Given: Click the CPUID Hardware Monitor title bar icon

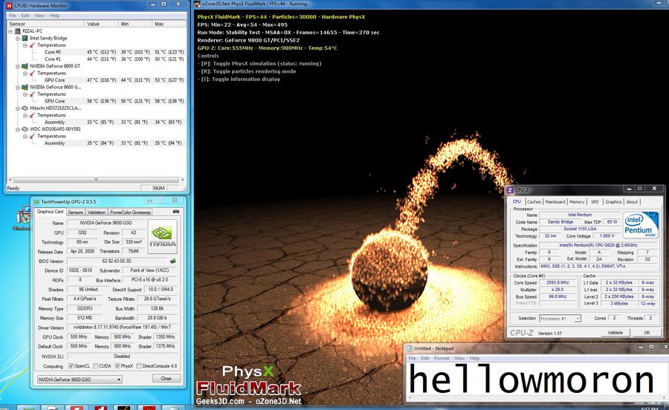Looking at the screenshot, I should [x=9, y=5].
